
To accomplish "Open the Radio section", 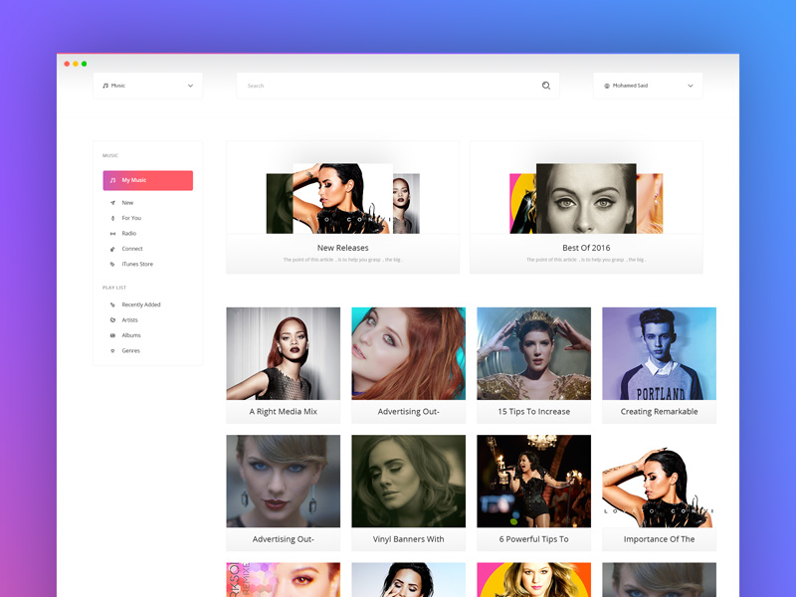I will [127, 233].
